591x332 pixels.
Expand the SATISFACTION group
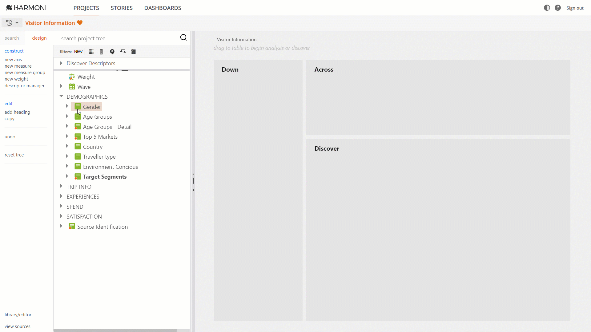click(x=61, y=216)
